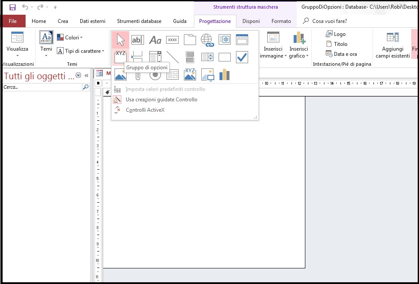Select the Check Box control
The image size is (419, 284).
(x=242, y=57)
